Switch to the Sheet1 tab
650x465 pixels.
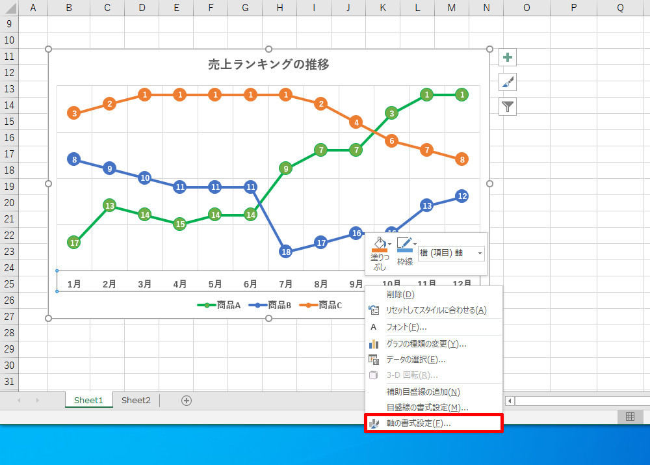coord(88,400)
